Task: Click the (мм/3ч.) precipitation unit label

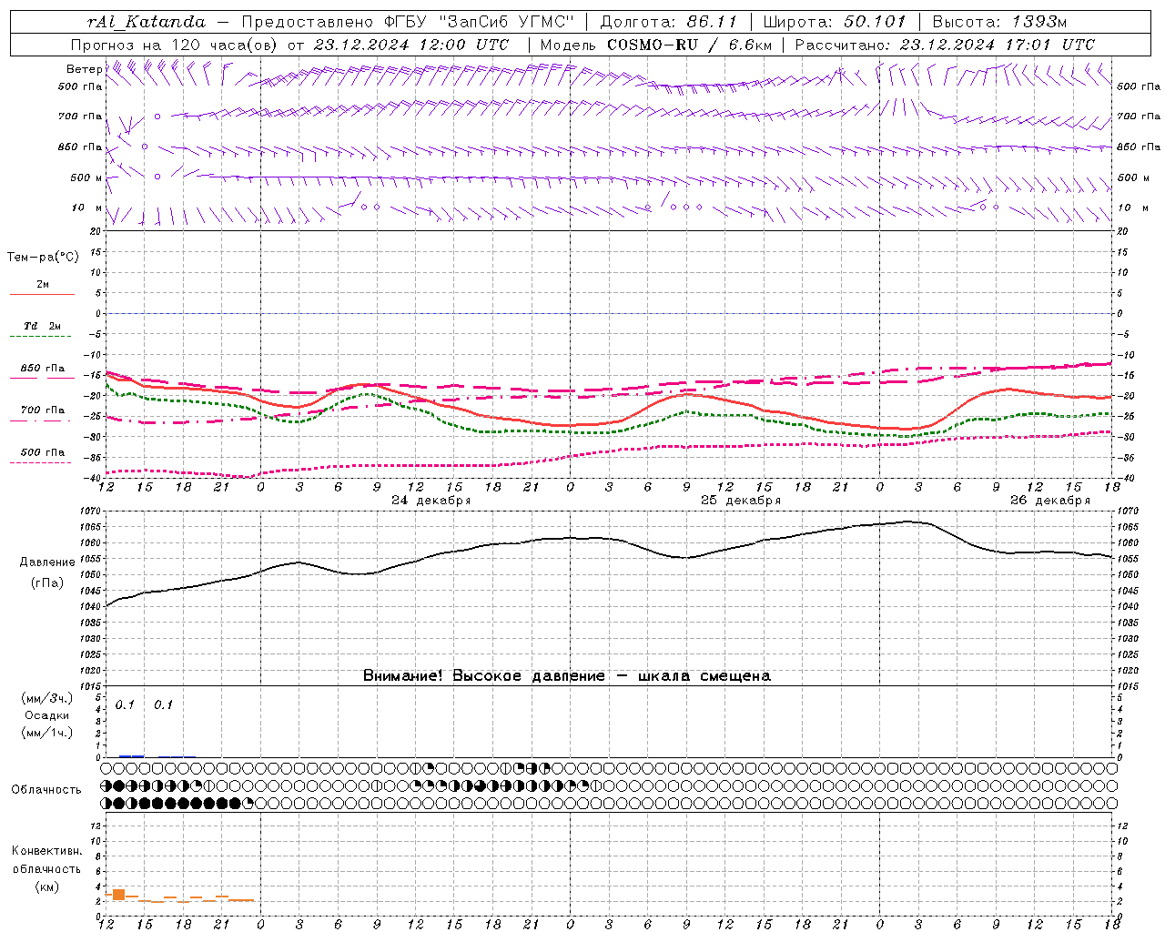Action: point(47,699)
